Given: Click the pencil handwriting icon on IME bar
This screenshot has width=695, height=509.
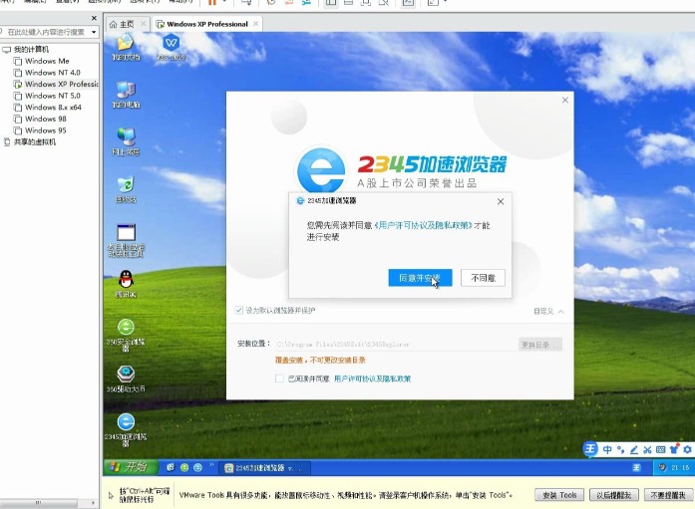Looking at the screenshot, I should [634, 449].
